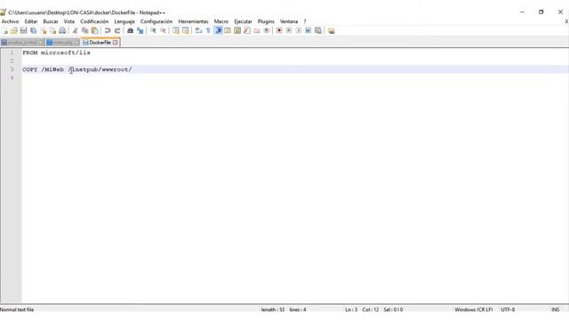Screen dimensions: 569x320
Task: Click the Paste clipboard icon
Action: coord(95,31)
